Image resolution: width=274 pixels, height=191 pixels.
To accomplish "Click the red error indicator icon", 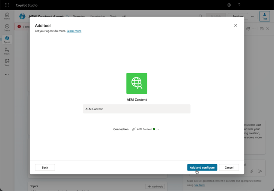I will tap(19, 27).
